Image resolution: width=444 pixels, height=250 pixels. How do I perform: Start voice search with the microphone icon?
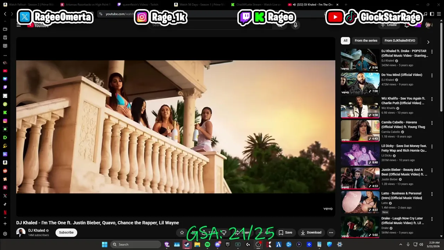[x=296, y=25]
